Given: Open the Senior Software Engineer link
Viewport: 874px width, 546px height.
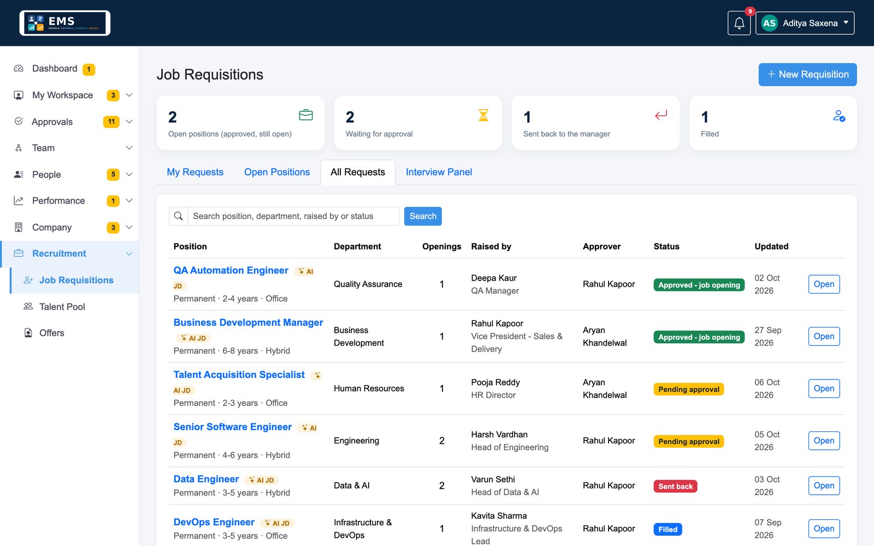Looking at the screenshot, I should [232, 427].
